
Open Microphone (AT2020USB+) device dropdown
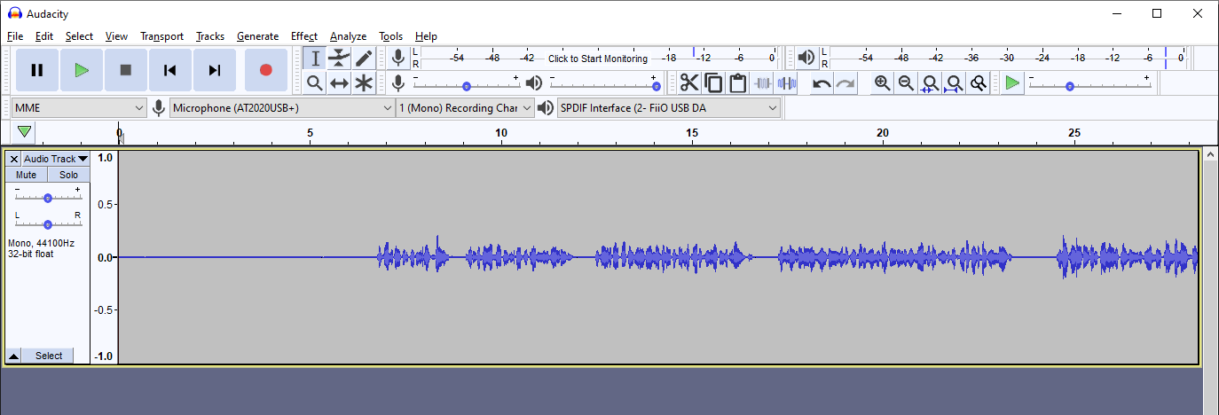tap(282, 108)
